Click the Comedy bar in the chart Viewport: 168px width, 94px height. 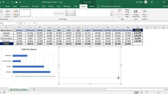tap(31, 72)
